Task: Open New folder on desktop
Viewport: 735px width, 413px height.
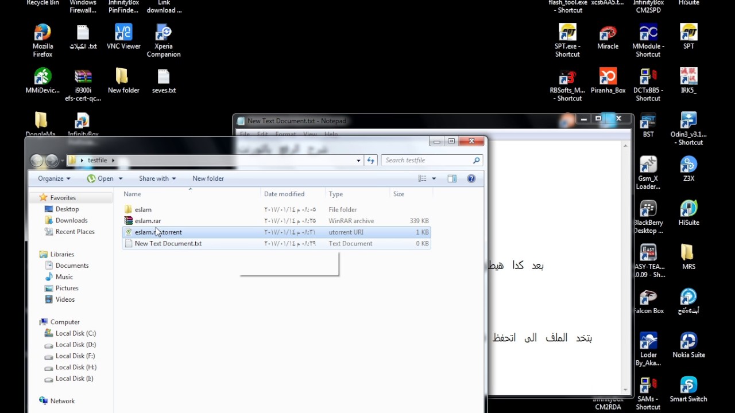Action: (x=123, y=81)
